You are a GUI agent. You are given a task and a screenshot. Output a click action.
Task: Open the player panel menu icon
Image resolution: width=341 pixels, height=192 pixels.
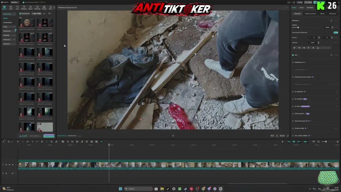pos(287,7)
